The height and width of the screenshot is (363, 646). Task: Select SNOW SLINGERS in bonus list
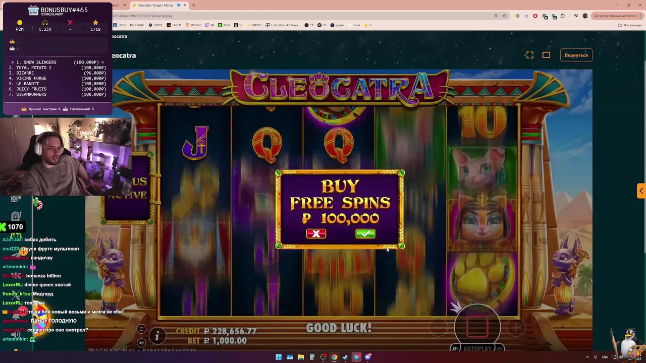pos(58,63)
